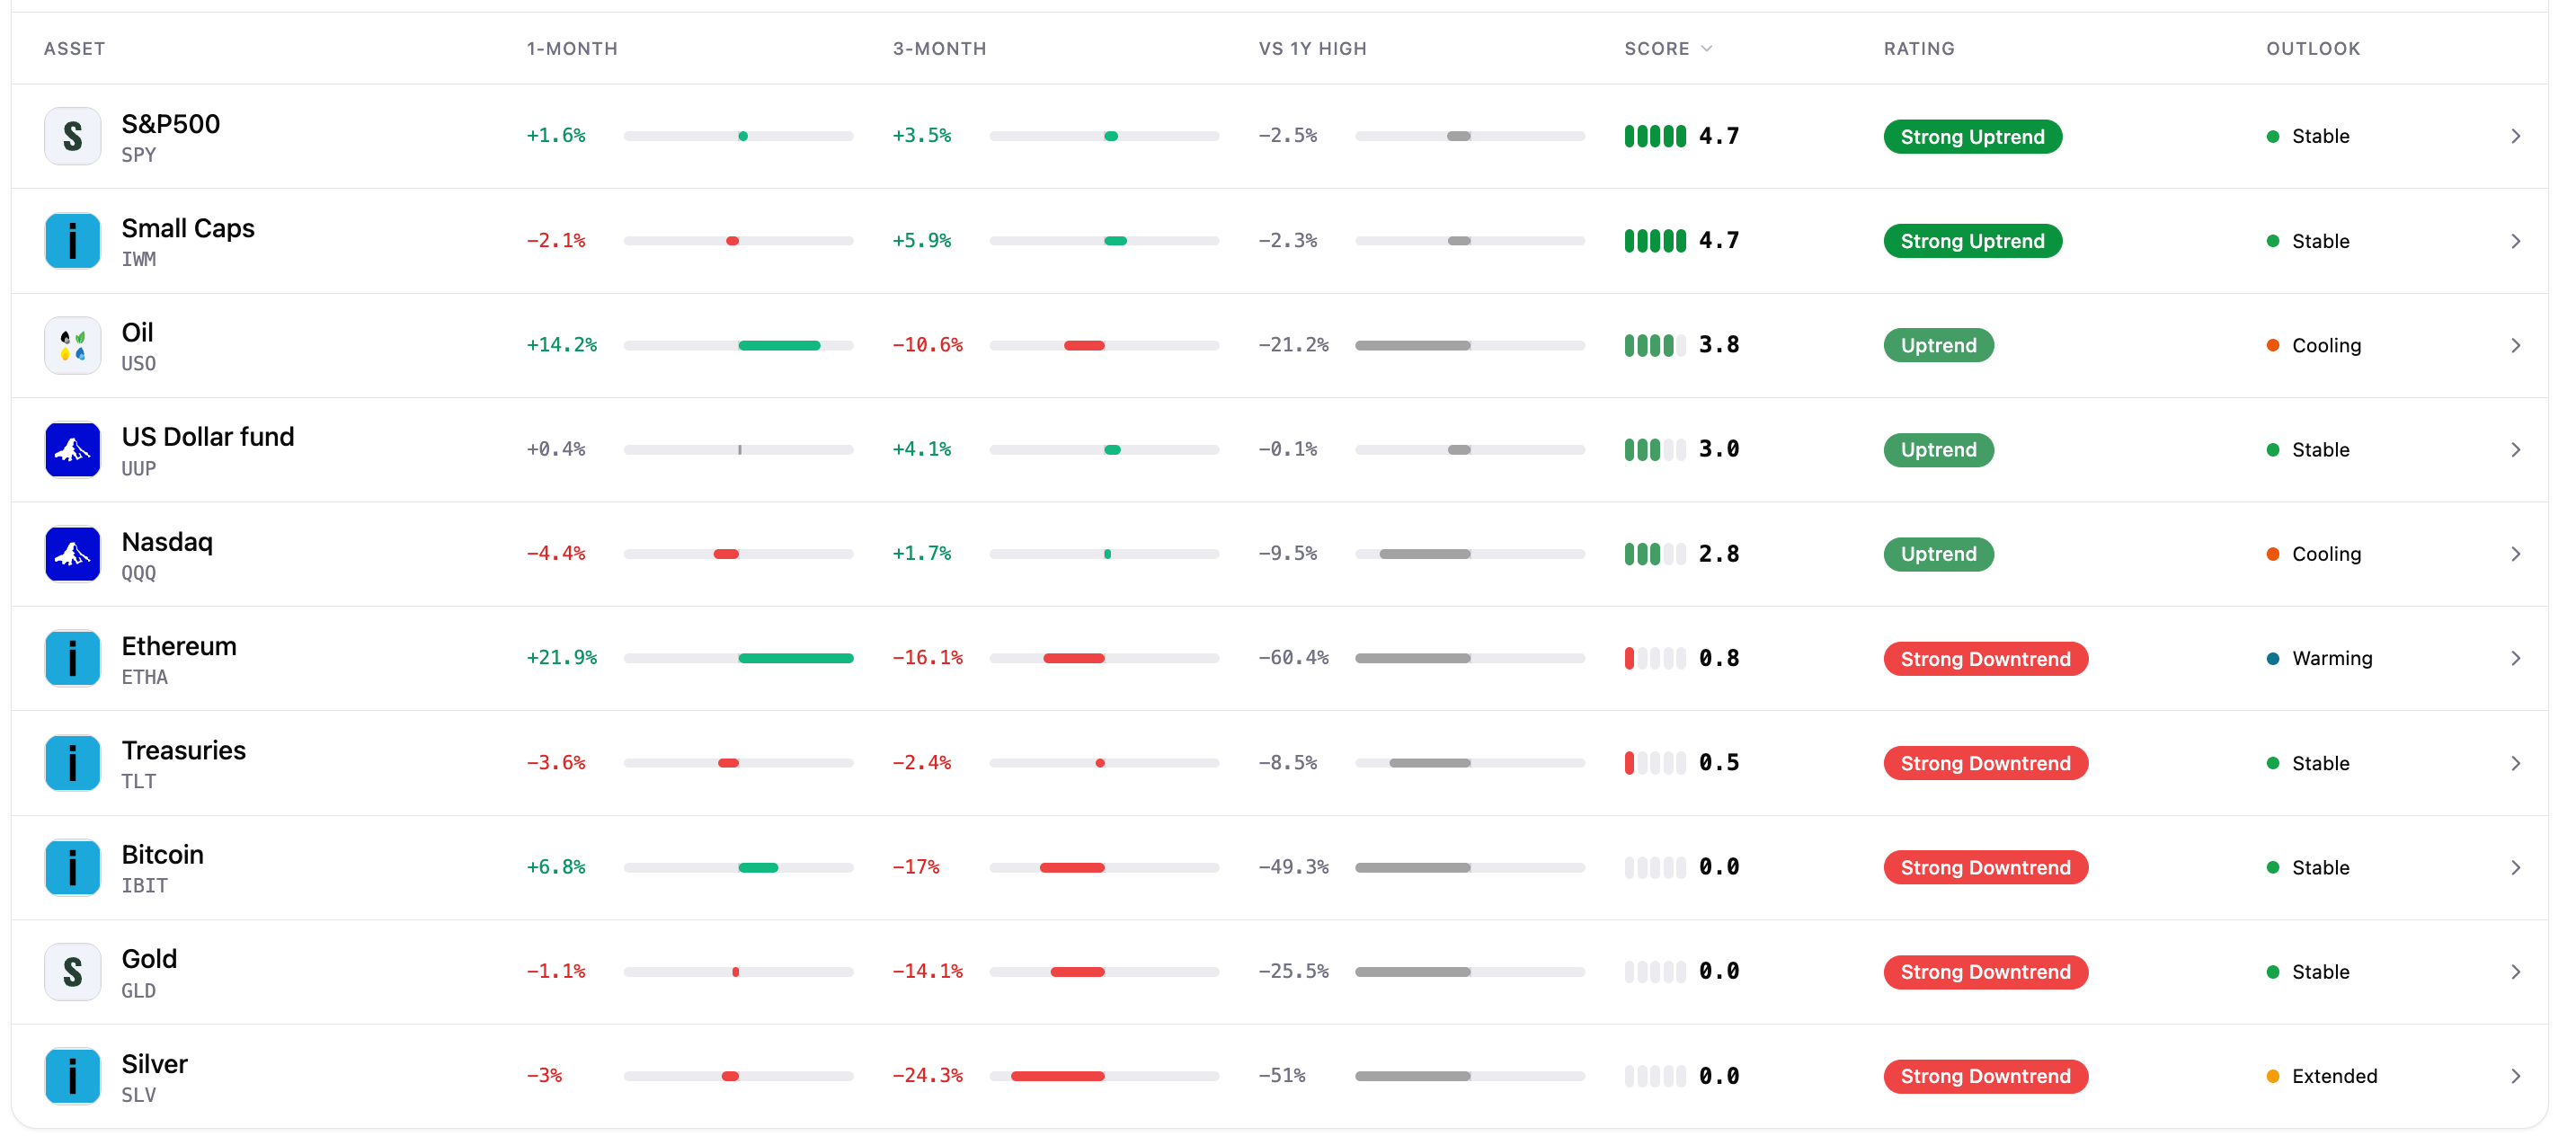2576x1145 pixels.
Task: Expand the S&P500 row chevron
Action: 2516,136
